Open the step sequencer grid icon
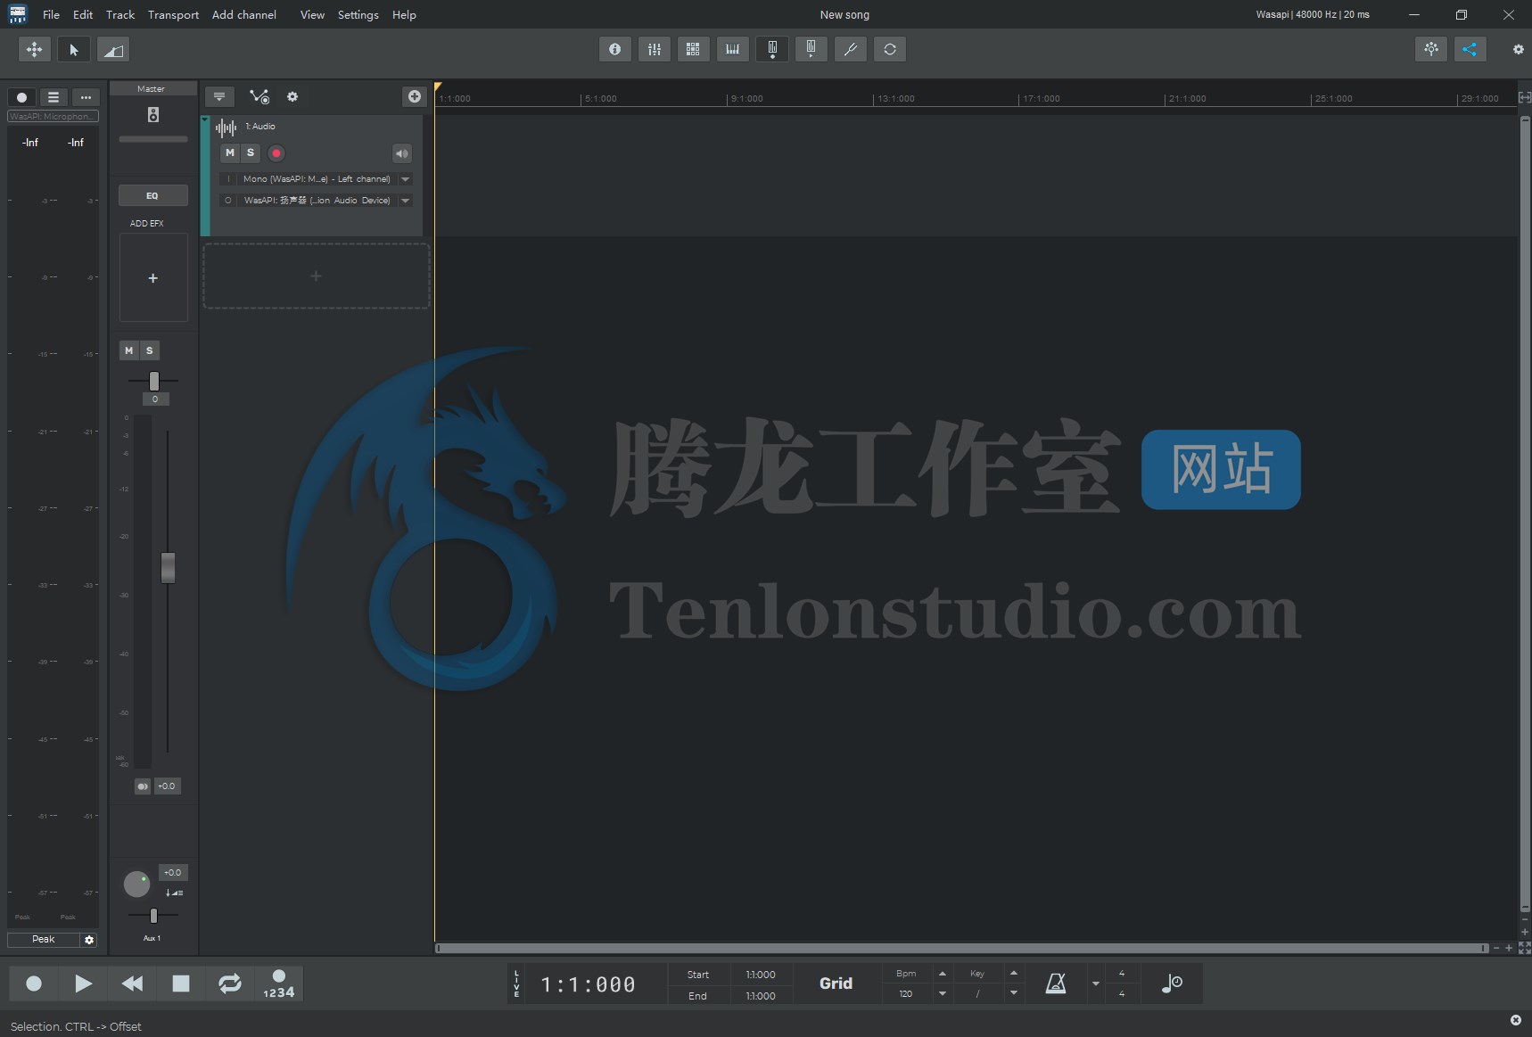The height and width of the screenshot is (1037, 1532). (693, 49)
